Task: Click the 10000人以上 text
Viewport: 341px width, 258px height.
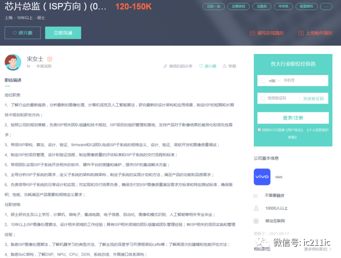Action: 277,208
